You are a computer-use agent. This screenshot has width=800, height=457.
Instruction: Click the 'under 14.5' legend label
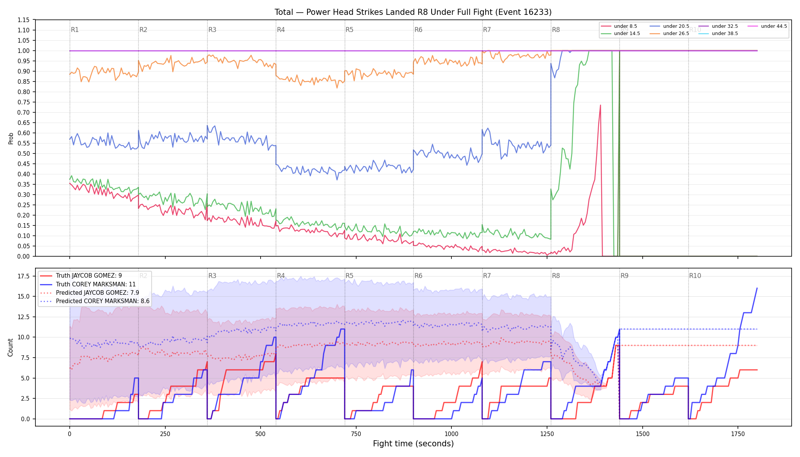tap(627, 34)
